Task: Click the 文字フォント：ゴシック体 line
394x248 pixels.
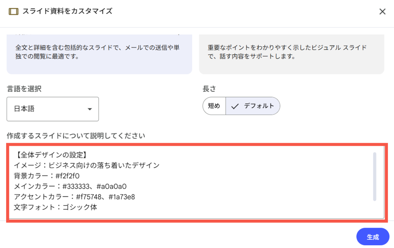Action: 55,207
